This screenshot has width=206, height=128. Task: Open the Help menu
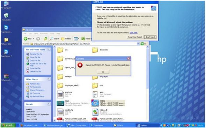(58, 34)
